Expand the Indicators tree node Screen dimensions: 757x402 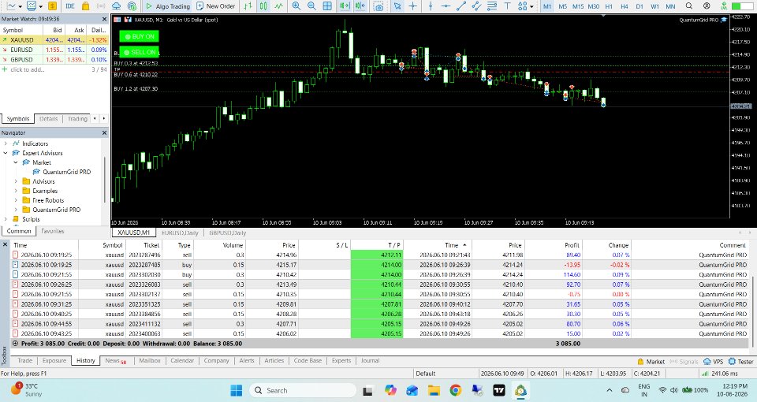[x=6, y=143]
